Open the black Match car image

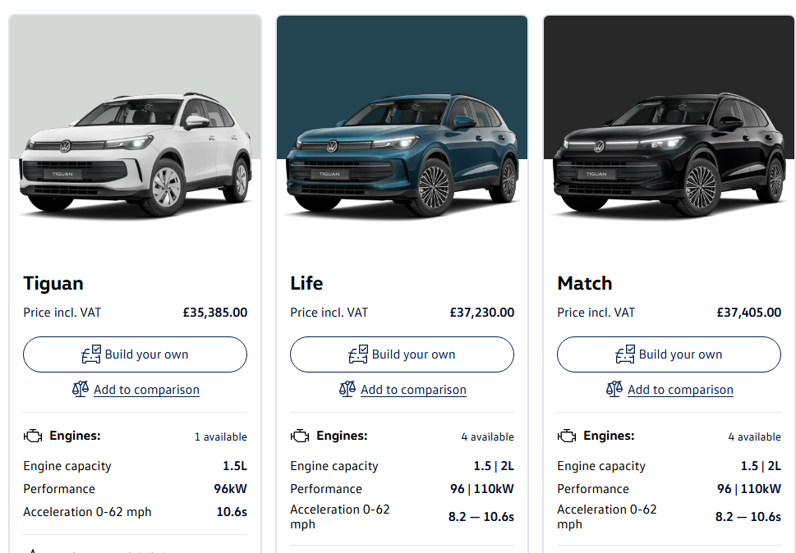(669, 156)
